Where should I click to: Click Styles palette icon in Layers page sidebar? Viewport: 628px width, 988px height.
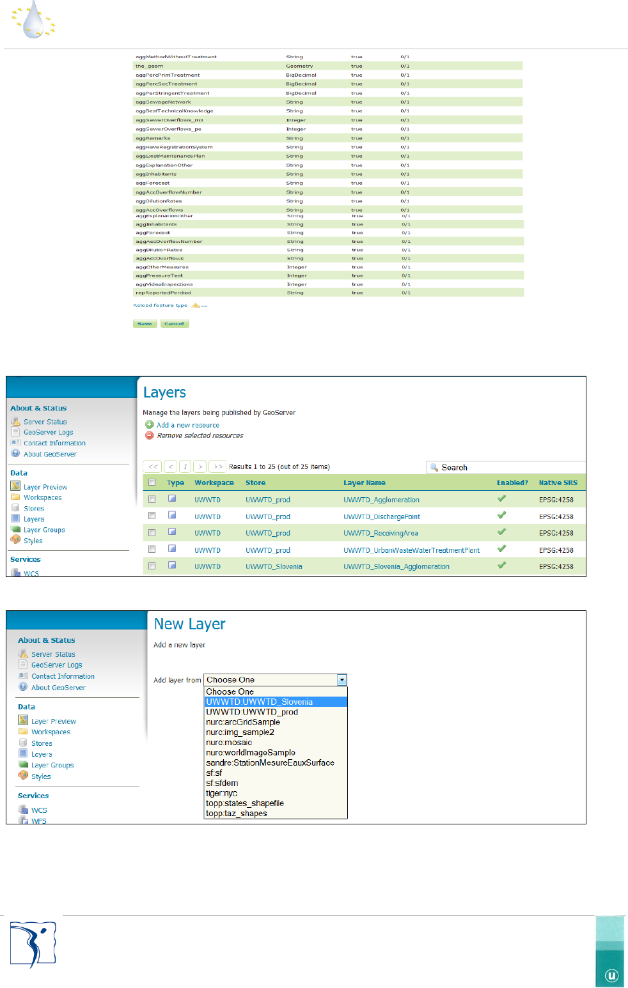pos(15,540)
